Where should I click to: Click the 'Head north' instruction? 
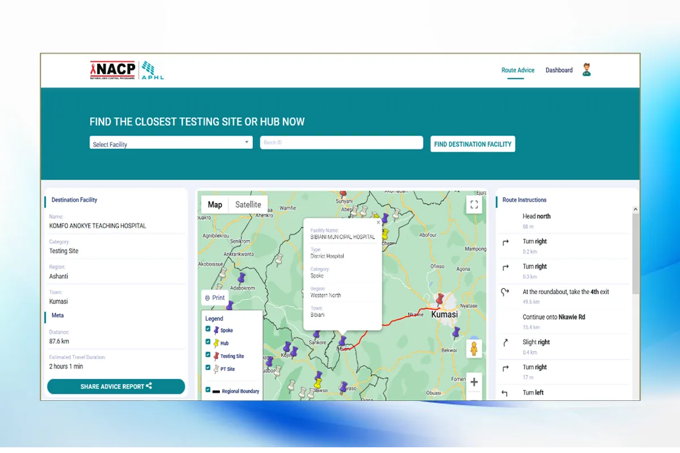[x=536, y=217]
